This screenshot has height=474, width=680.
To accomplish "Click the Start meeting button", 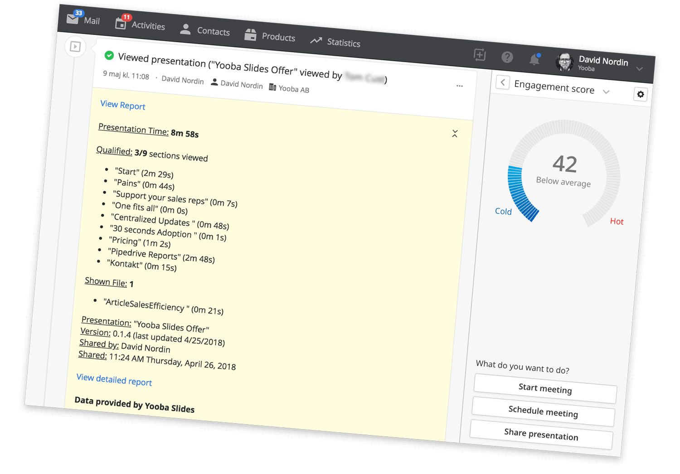I will [545, 389].
